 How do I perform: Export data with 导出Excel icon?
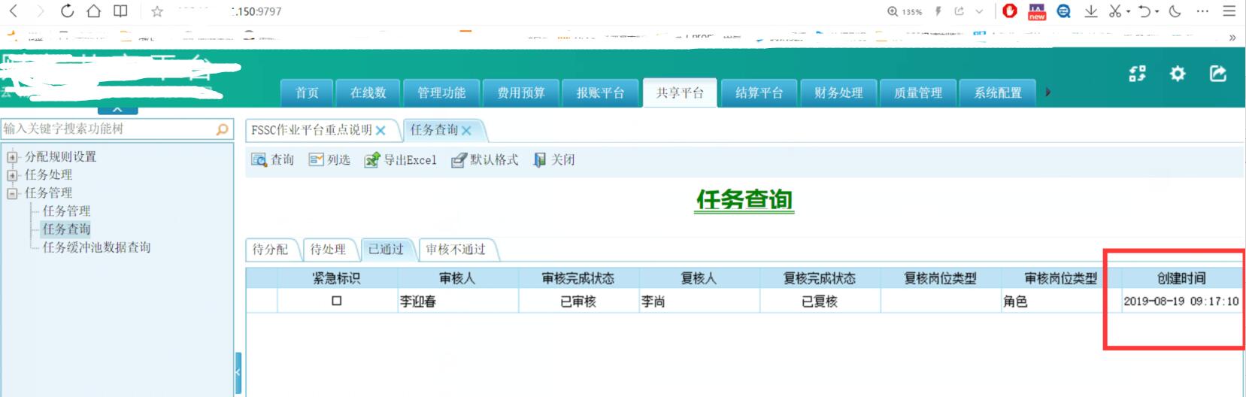tap(372, 160)
